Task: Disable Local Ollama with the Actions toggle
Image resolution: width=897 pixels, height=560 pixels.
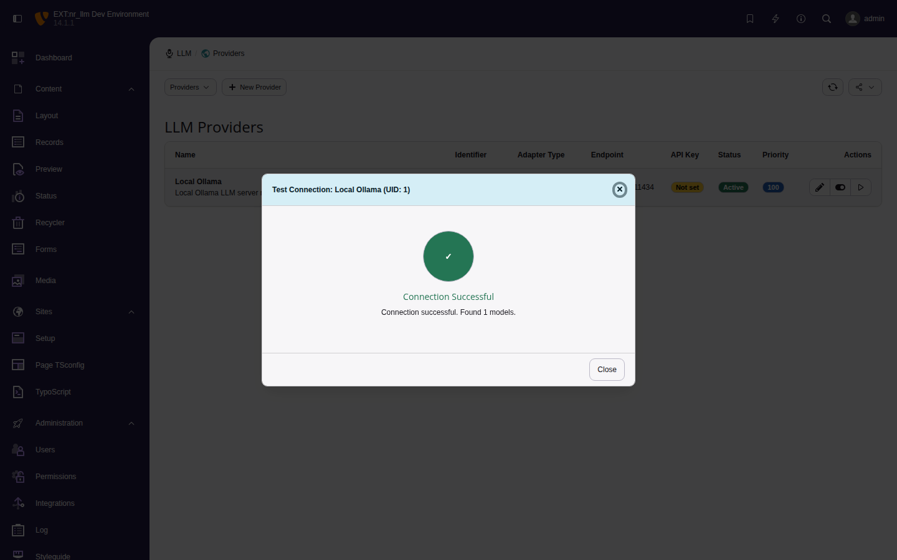Action: (x=840, y=187)
